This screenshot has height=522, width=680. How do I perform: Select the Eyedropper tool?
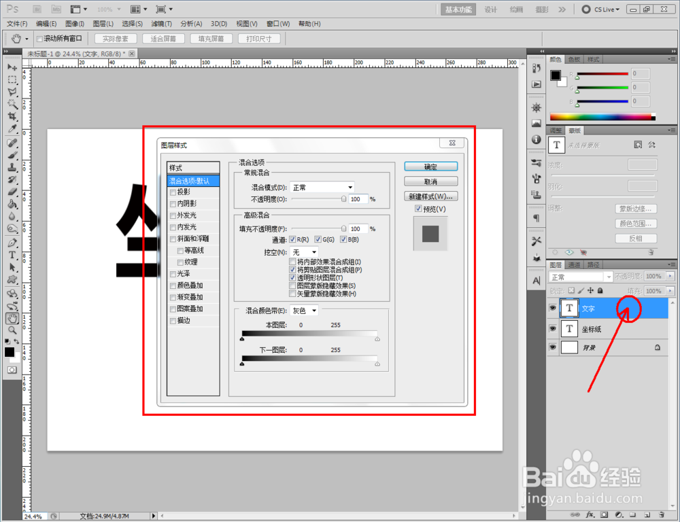point(12,126)
